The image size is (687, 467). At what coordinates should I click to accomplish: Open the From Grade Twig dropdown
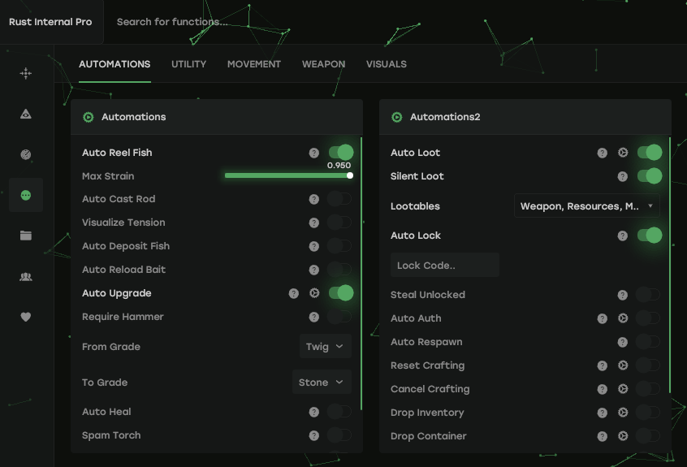coord(326,347)
